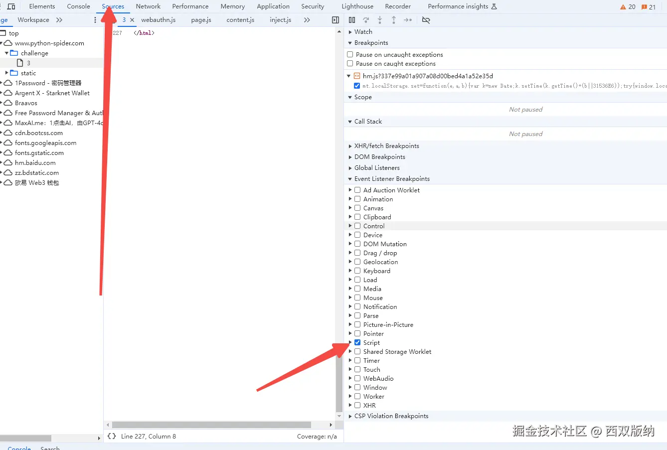
Task: Collapse the challenge folder
Action: pyautogui.click(x=6, y=53)
